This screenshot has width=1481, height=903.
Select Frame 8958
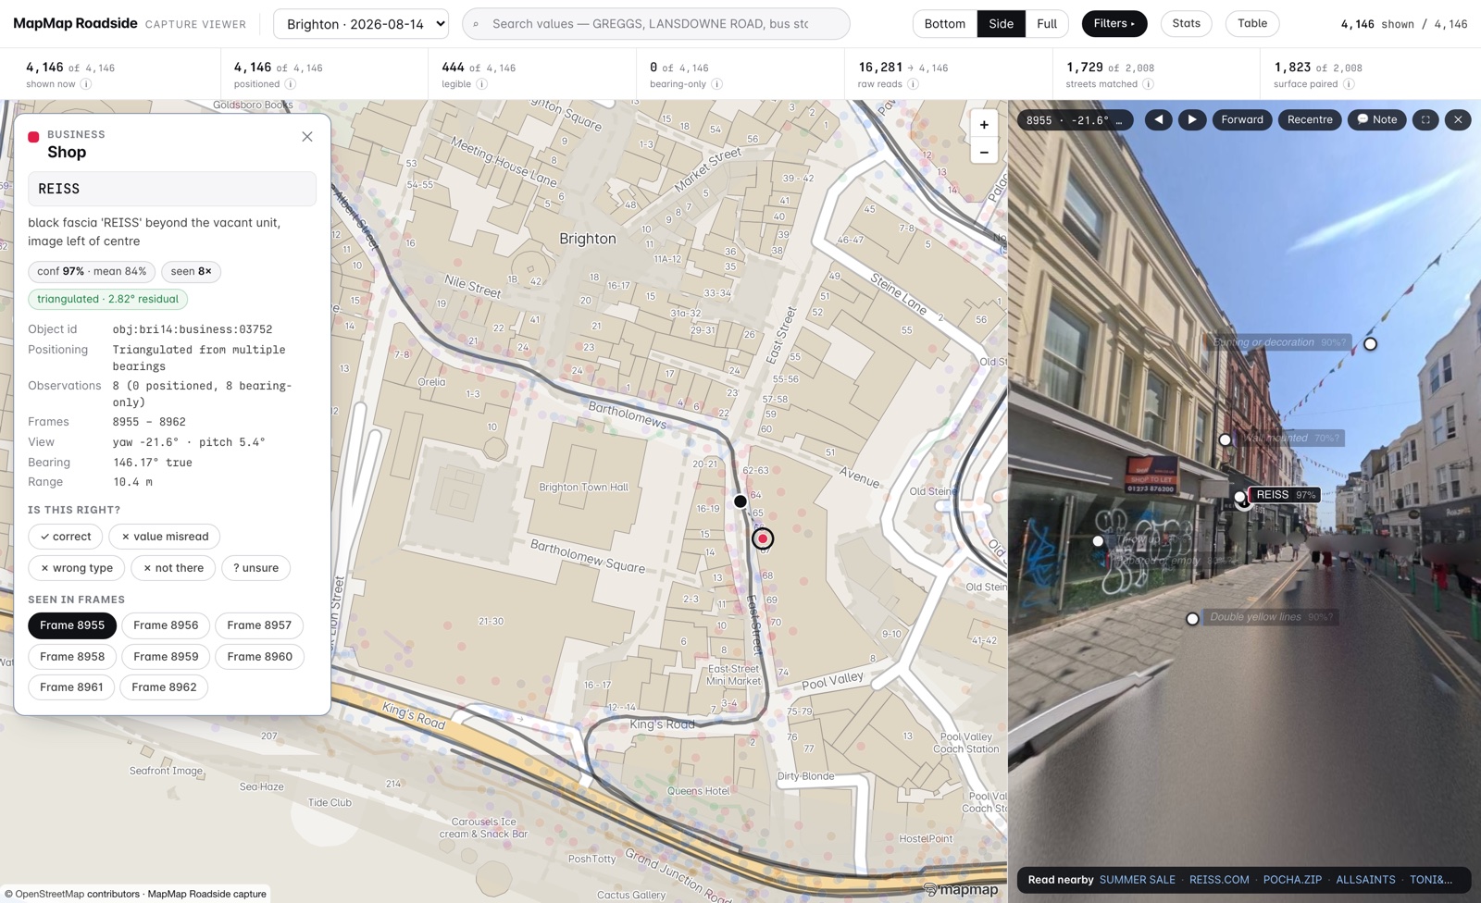point(72,657)
